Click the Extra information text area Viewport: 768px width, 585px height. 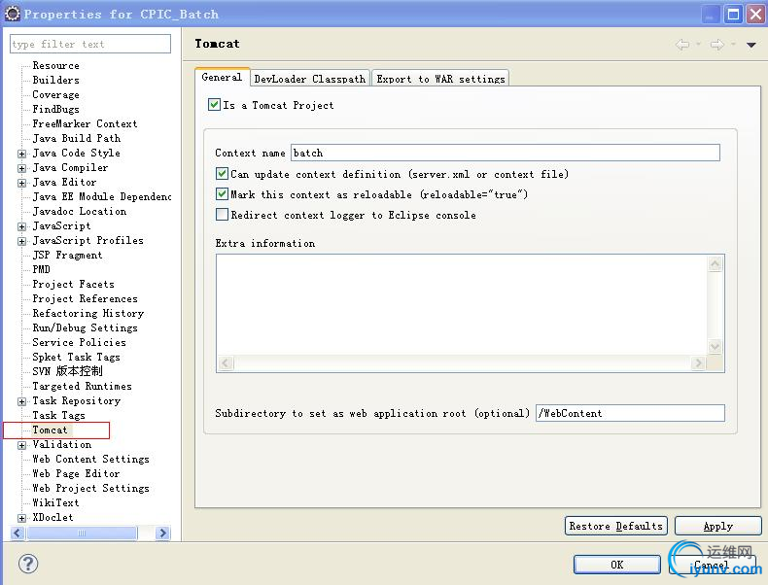462,305
